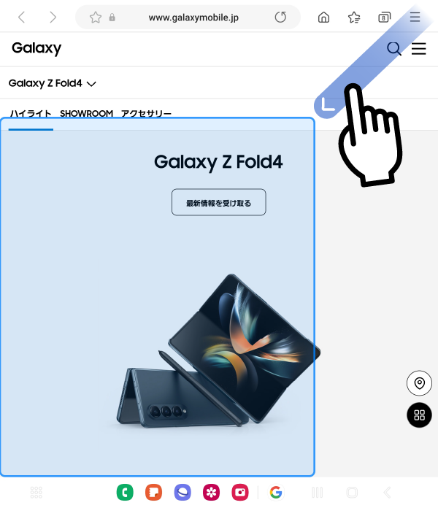Go to browser home page icon
The width and height of the screenshot is (438, 508).
(x=323, y=18)
